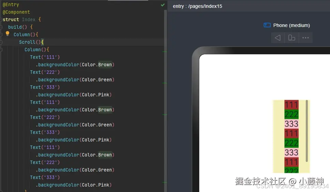Click the last Color.Pink code line
This screenshot has width=330, height=192.
(73, 185)
